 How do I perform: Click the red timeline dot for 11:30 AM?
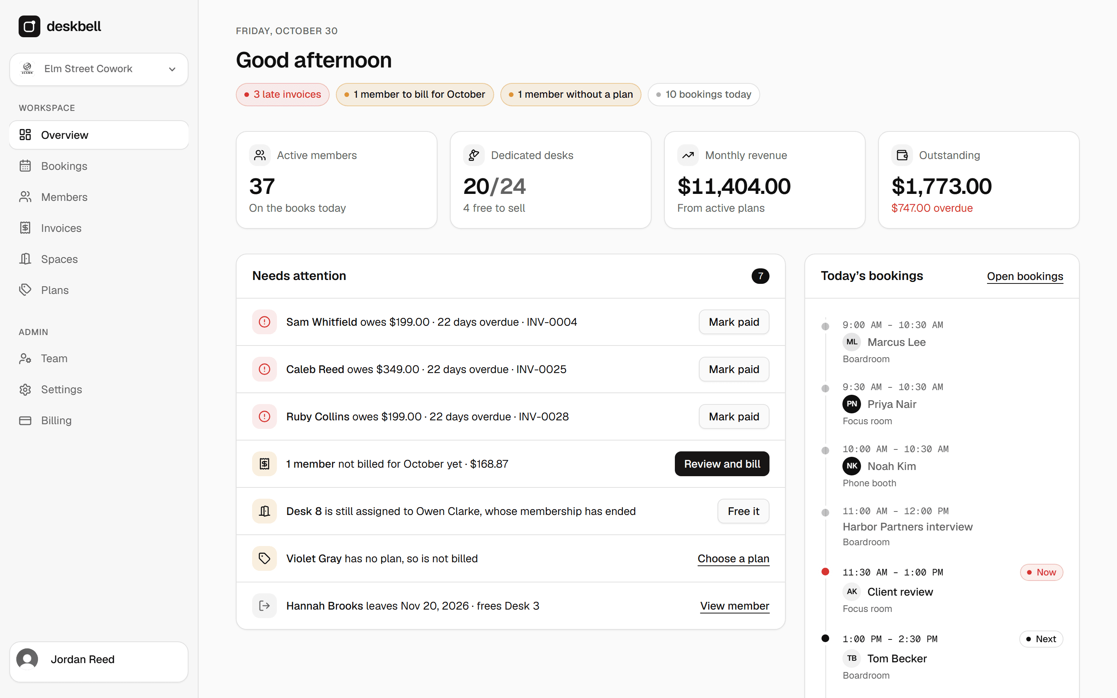click(825, 572)
